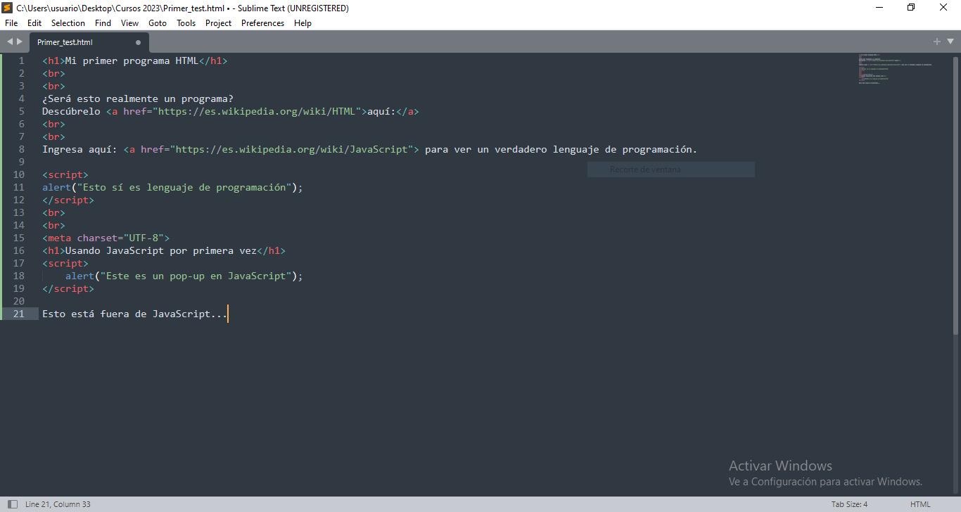This screenshot has height=512, width=961.
Task: Open the Edit menu
Action: 34,23
